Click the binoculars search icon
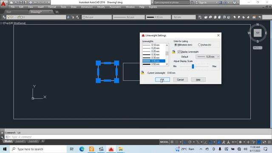 192,3
